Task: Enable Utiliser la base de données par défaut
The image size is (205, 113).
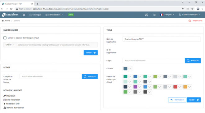Action: pyautogui.click(x=5, y=38)
